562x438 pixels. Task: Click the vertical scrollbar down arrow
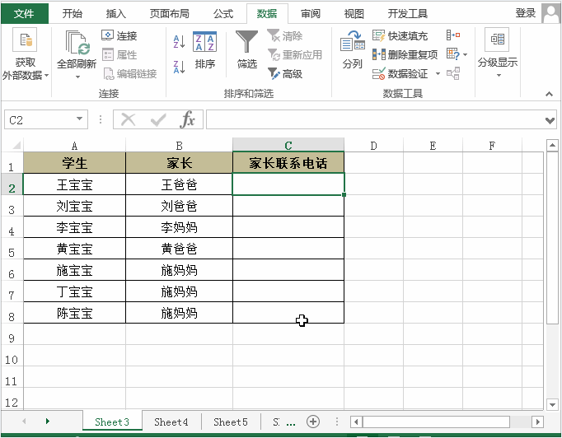tap(552, 405)
